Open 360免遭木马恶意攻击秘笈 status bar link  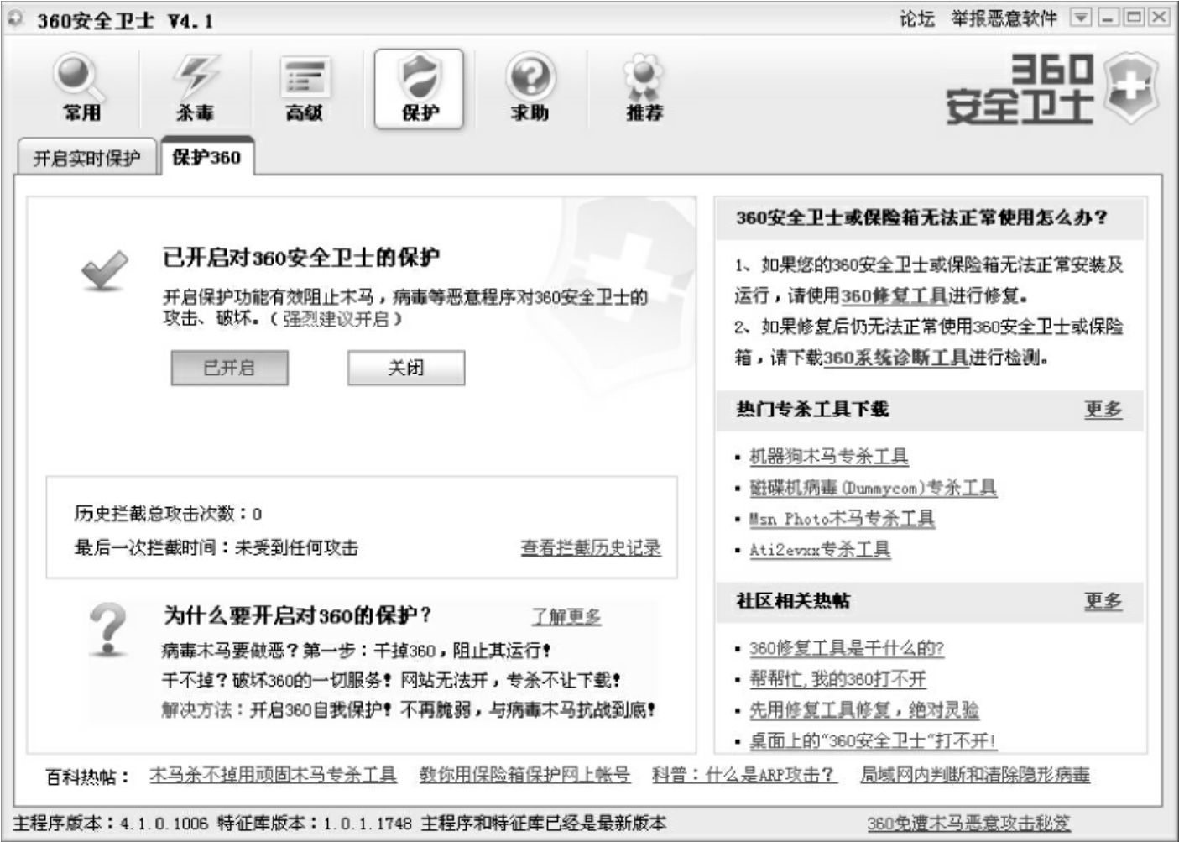tap(969, 824)
